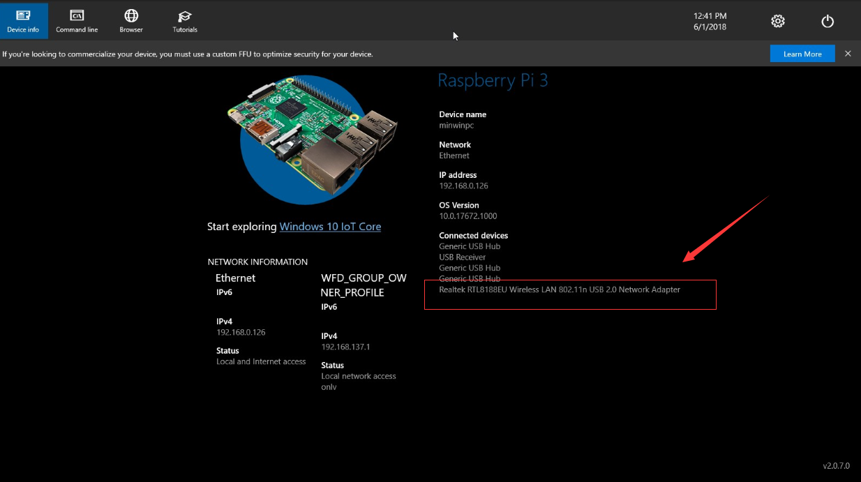
Task: Click the 192.168.137.1 IPv4 address
Action: coord(345,347)
